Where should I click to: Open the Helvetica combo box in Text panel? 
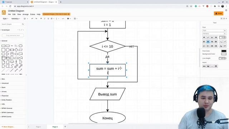pyautogui.click(x=214, y=34)
